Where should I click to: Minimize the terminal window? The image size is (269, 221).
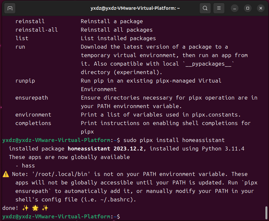click(235, 8)
